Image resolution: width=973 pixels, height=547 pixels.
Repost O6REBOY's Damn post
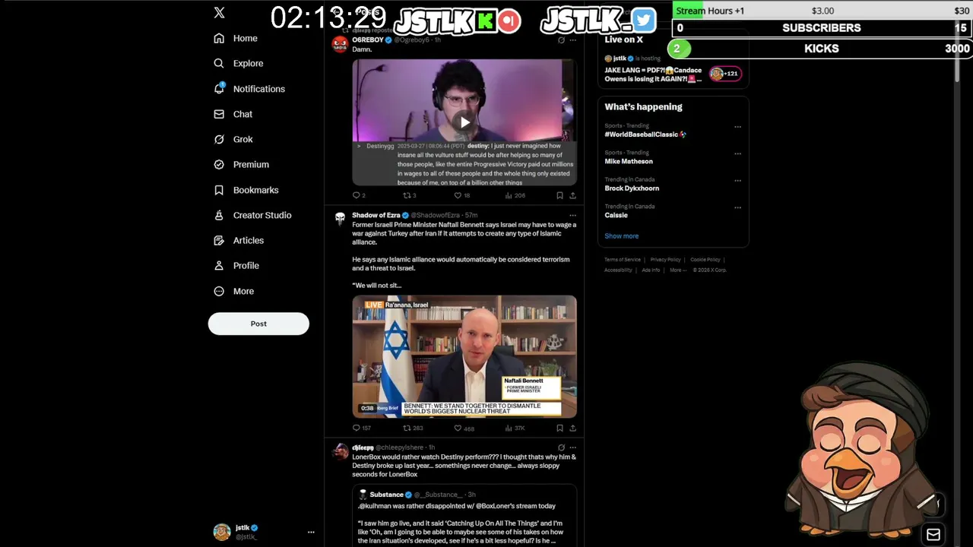click(409, 195)
